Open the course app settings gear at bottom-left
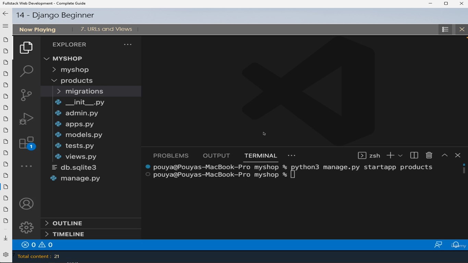Viewport: 468px width, 263px height. pyautogui.click(x=5, y=255)
